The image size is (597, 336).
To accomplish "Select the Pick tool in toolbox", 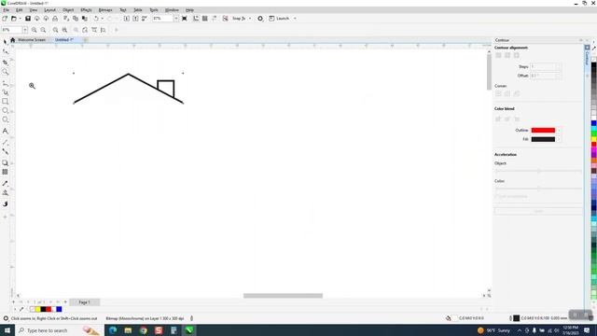I will tap(6, 42).
